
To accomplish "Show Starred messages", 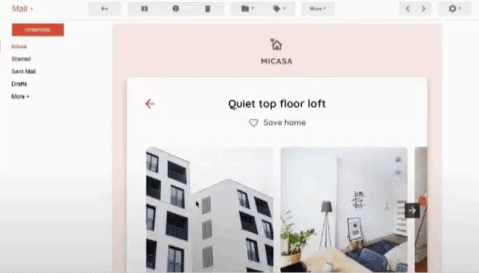I will click(x=21, y=59).
